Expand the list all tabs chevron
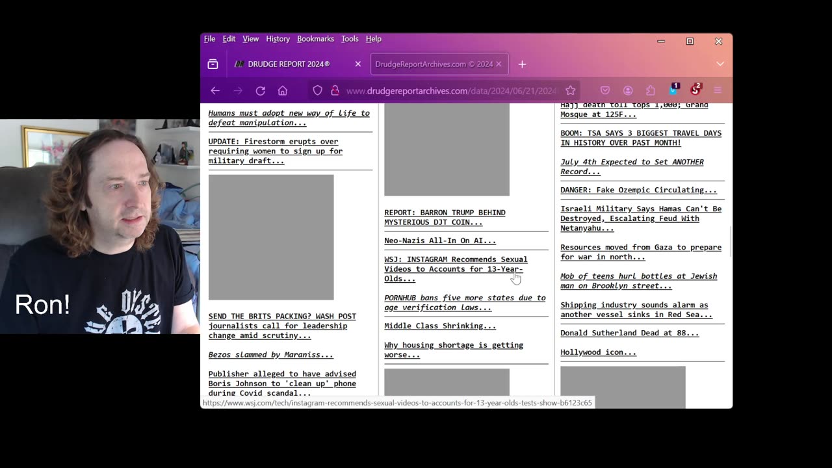 click(720, 64)
